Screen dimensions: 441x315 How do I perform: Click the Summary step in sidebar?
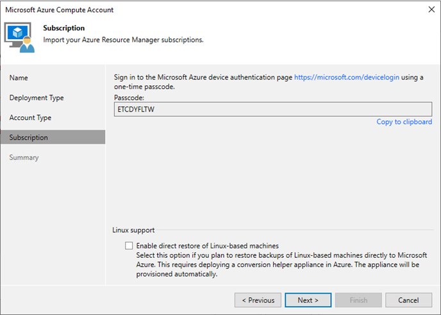[x=24, y=157]
